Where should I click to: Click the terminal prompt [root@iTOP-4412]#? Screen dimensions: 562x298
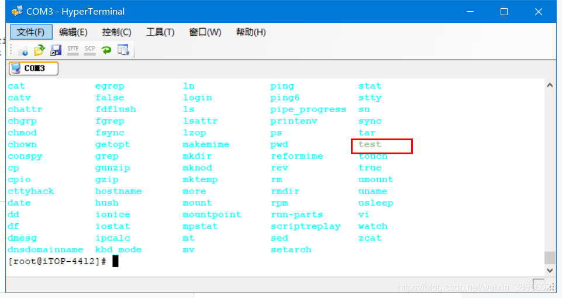tap(57, 261)
